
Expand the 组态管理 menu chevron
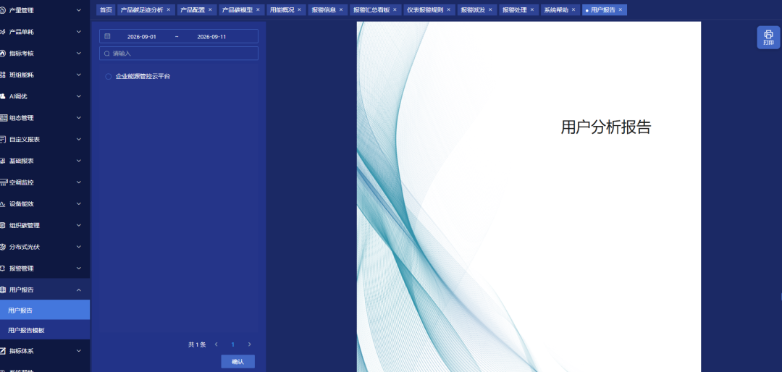point(79,118)
